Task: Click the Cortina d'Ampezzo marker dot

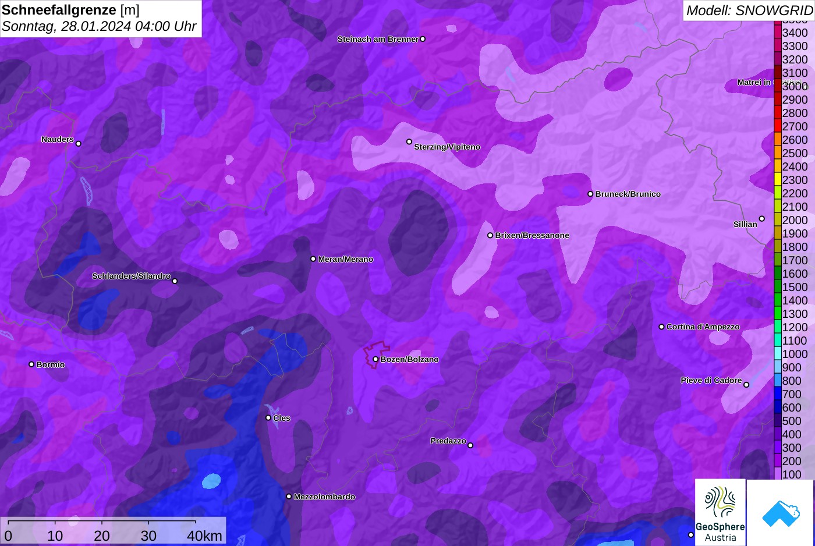Action: point(661,327)
